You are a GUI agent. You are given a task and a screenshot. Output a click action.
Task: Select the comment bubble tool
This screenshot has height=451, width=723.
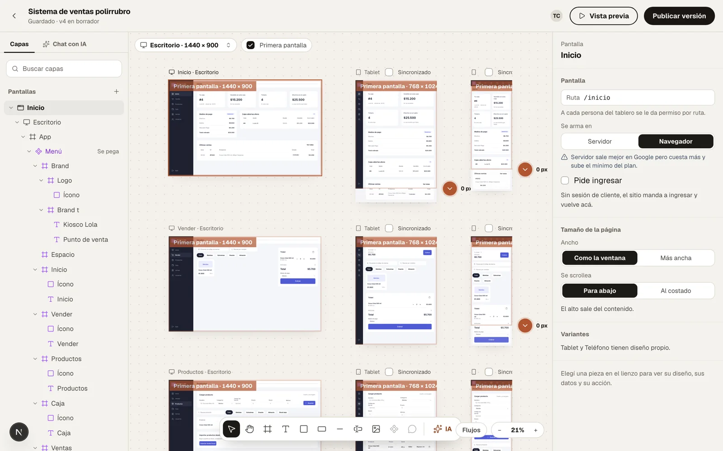[412, 429]
